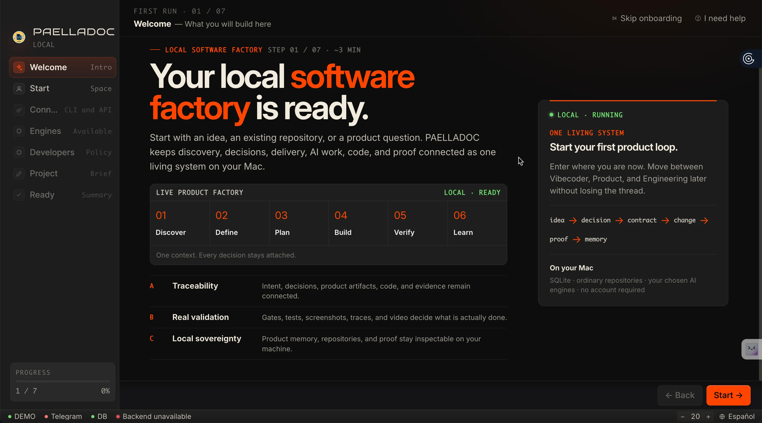The image size is (762, 423).
Task: Click the globe language icon
Action: click(722, 417)
